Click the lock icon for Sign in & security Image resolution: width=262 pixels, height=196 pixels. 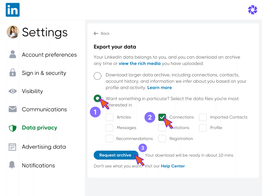tap(13, 73)
